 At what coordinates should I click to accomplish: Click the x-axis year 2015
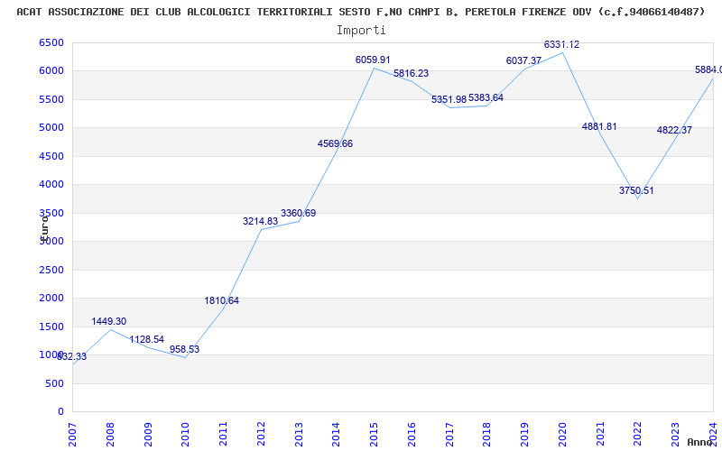point(374,435)
